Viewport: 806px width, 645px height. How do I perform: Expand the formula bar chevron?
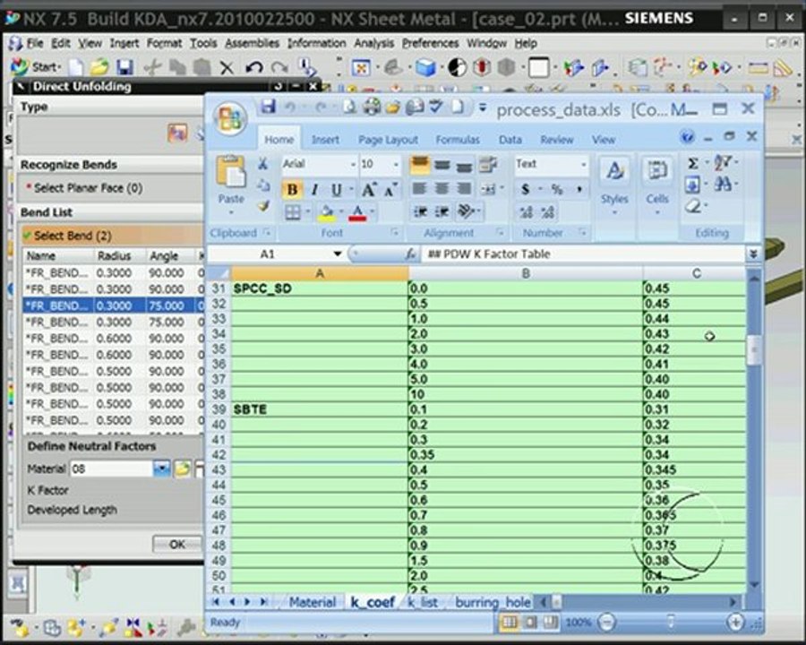tap(753, 254)
